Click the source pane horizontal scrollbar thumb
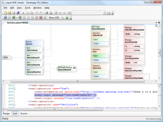Image resolution: width=163 pixels, height=122 pixels. coord(55,109)
